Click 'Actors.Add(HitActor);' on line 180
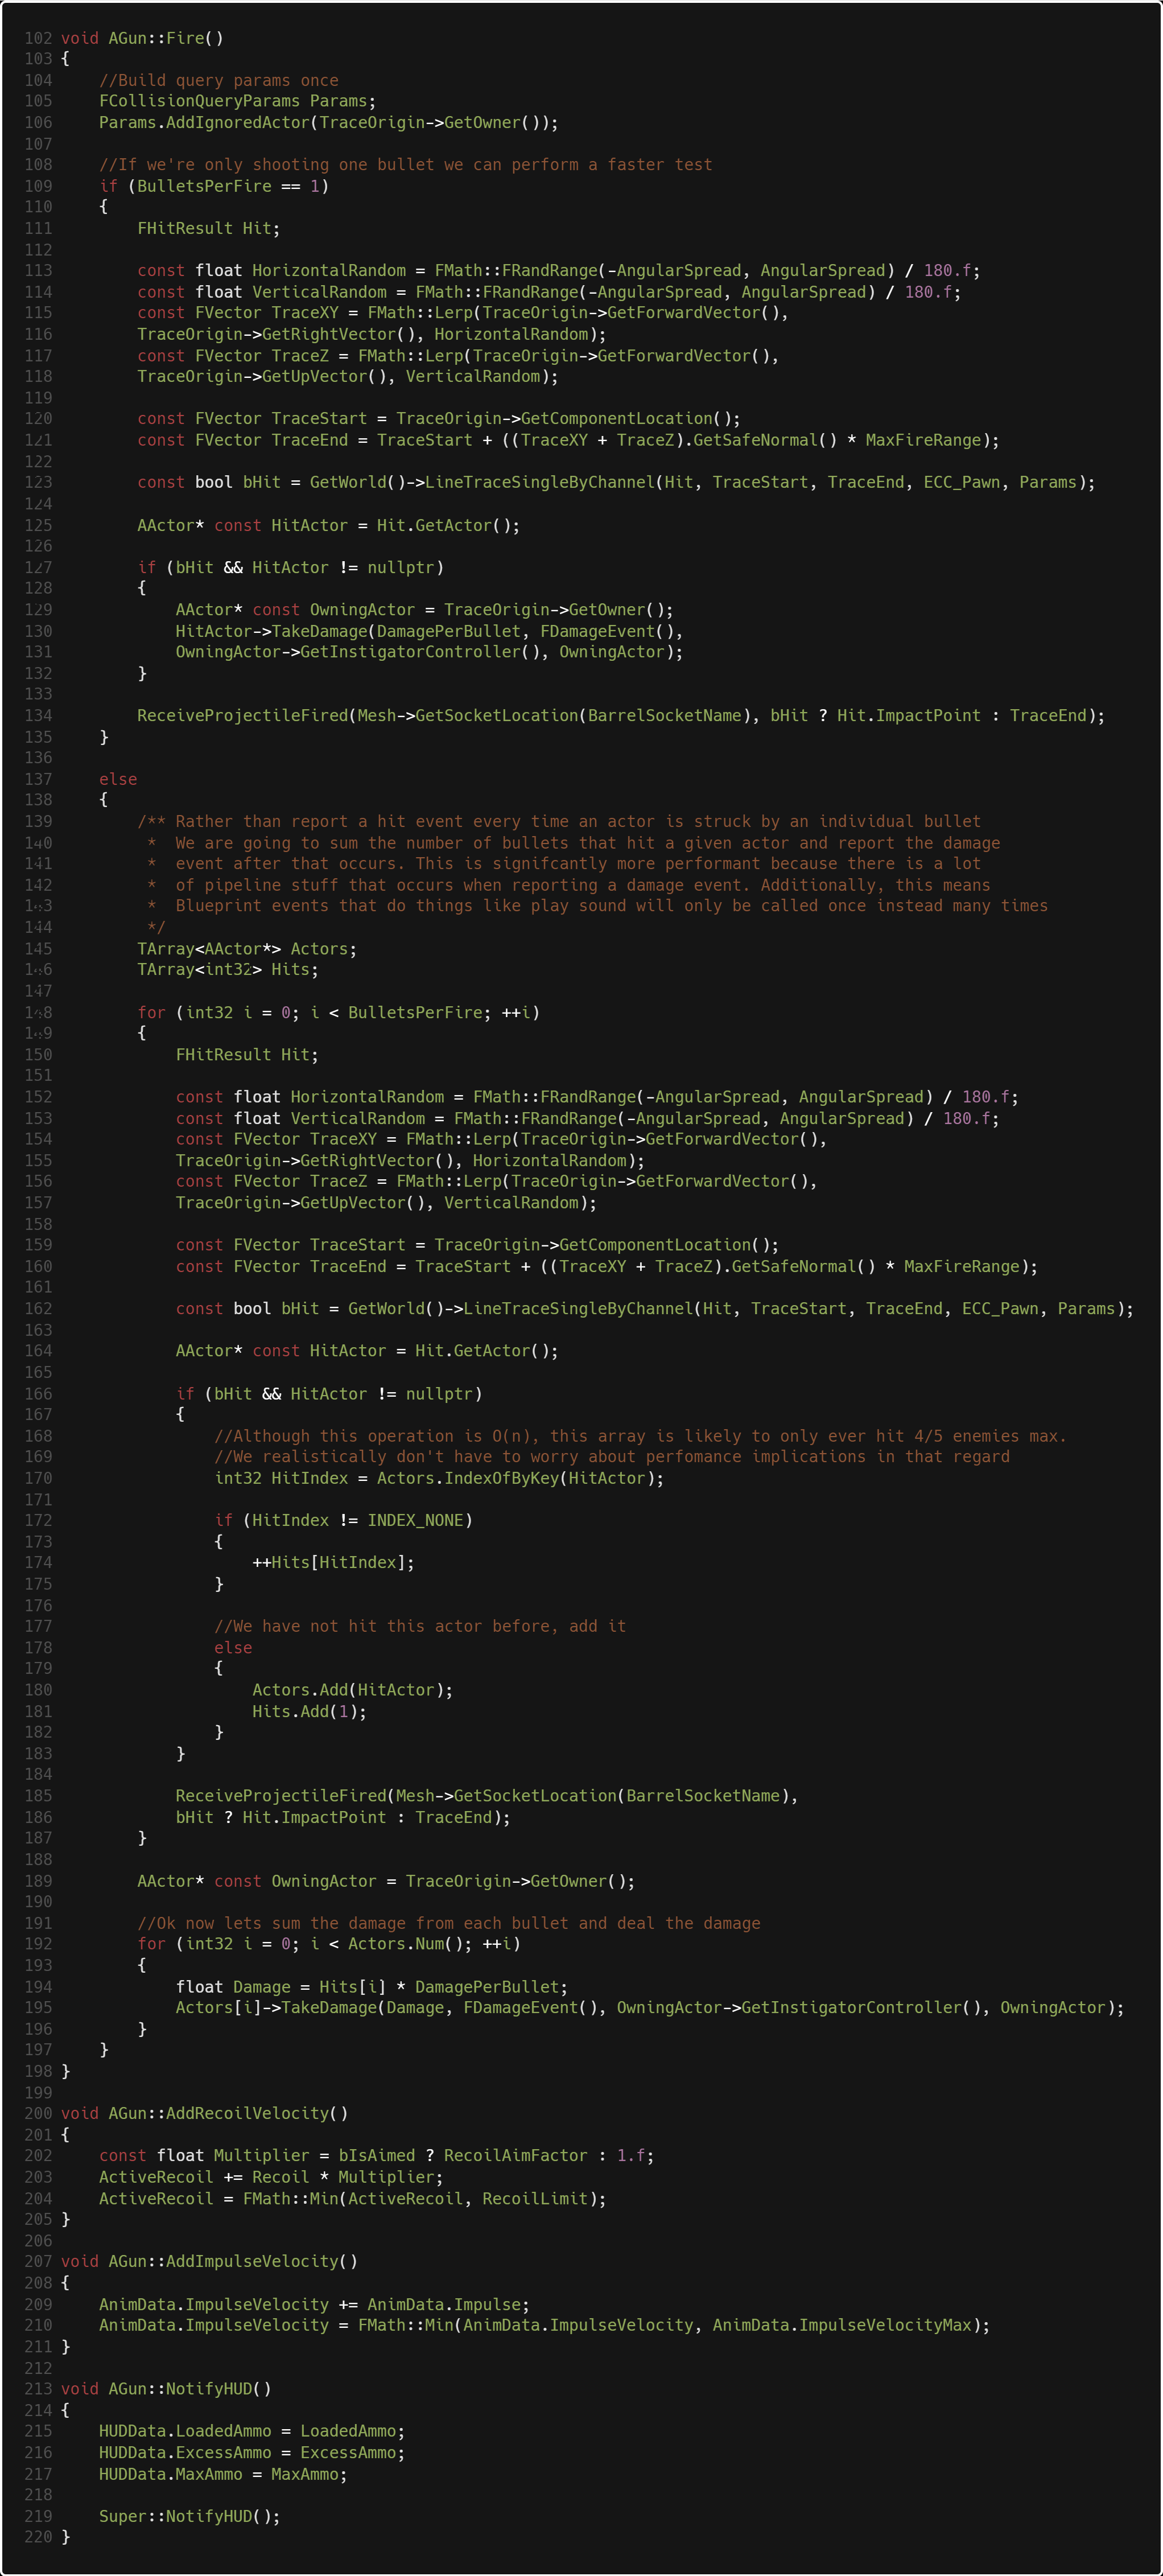Image resolution: width=1163 pixels, height=2576 pixels. [x=352, y=1690]
